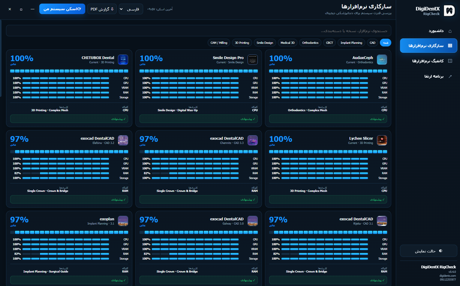Toggle the display mode switch in sidebar
Image resolution: width=460 pixels, height=286 pixels.
pyautogui.click(x=428, y=251)
